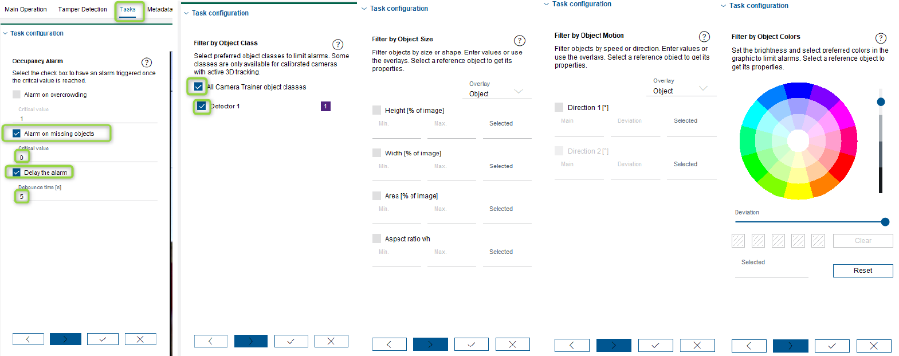Enable Height [% of image] filter

(x=376, y=110)
